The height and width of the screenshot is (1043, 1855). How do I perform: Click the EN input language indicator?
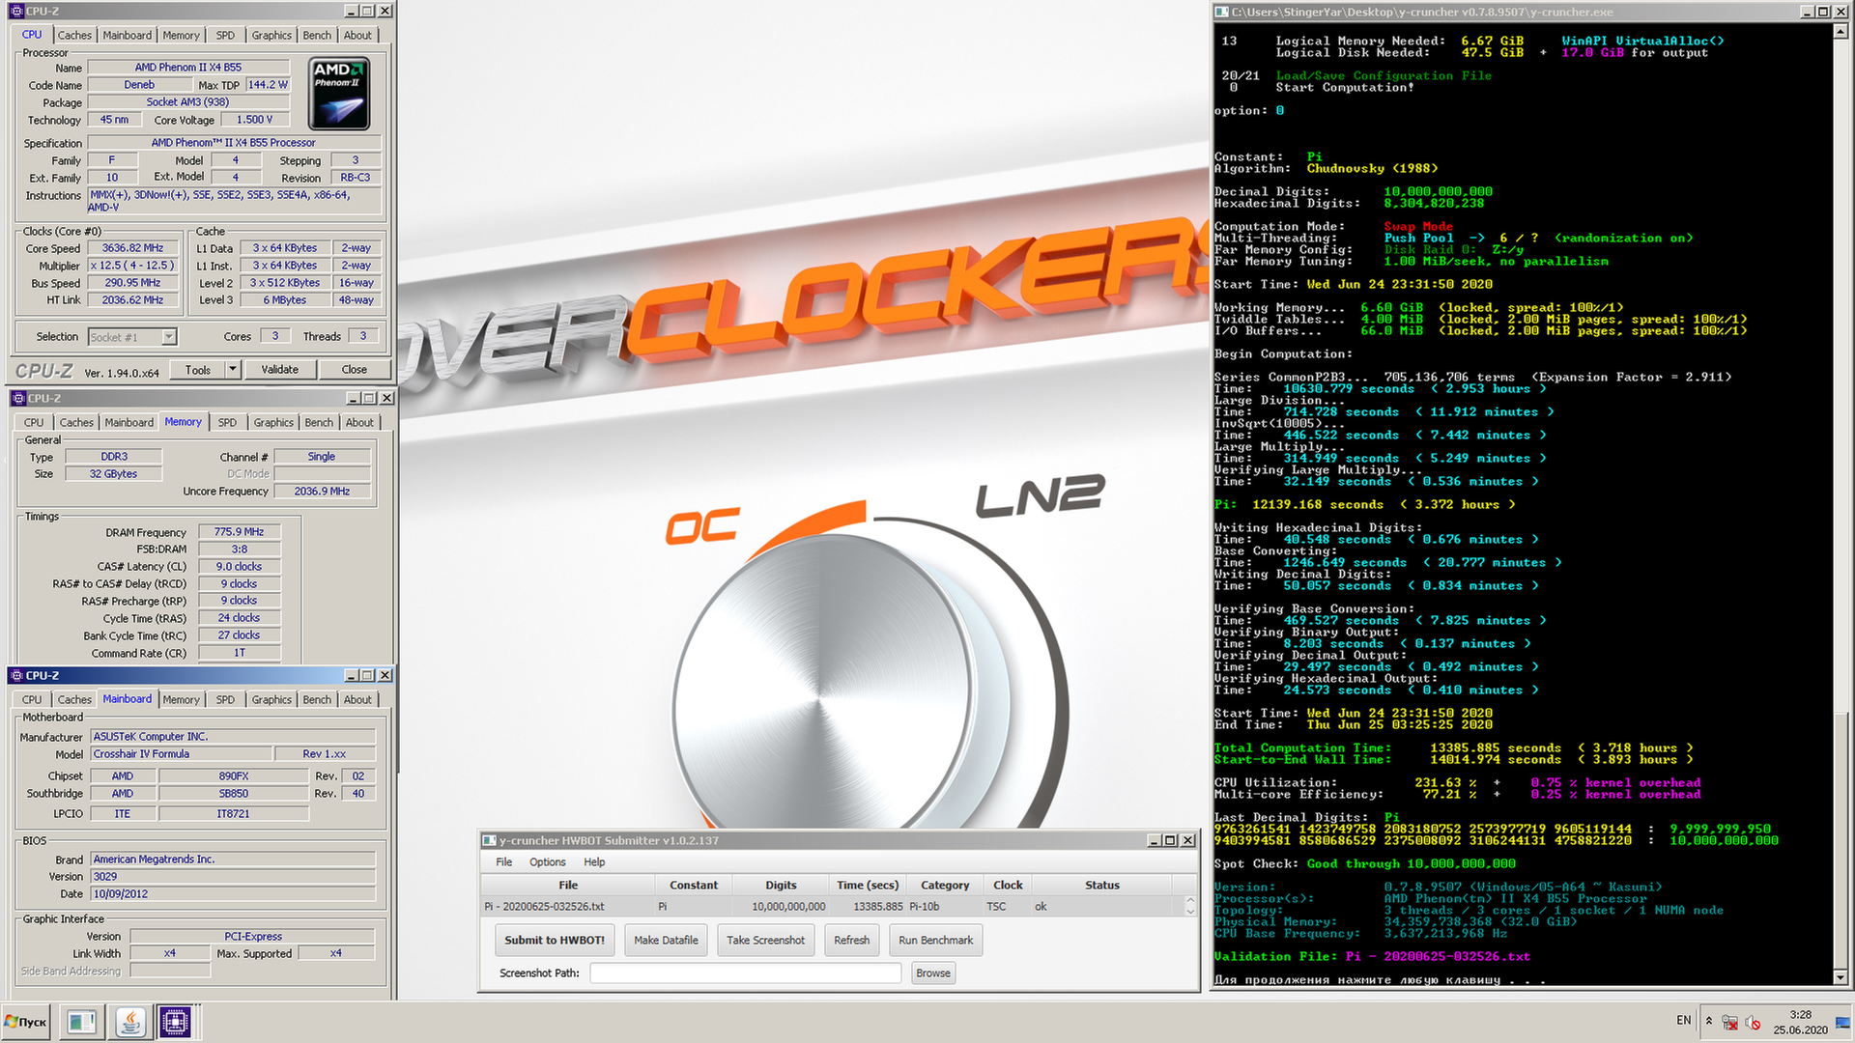point(1684,1021)
